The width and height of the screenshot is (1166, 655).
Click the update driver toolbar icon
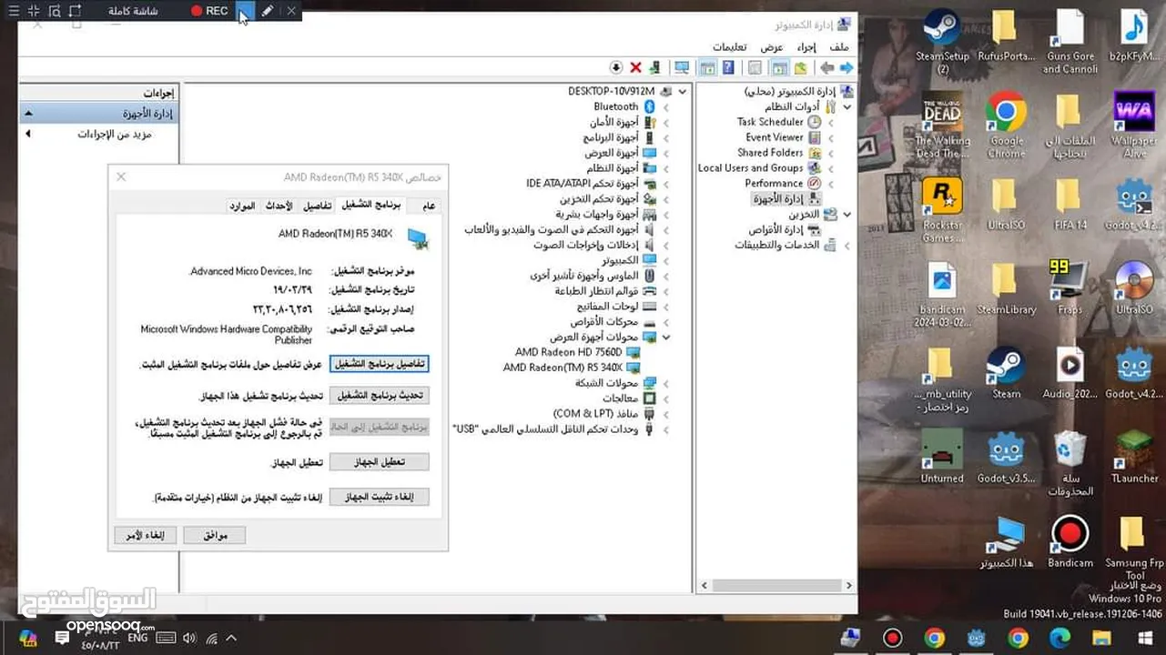(x=654, y=68)
